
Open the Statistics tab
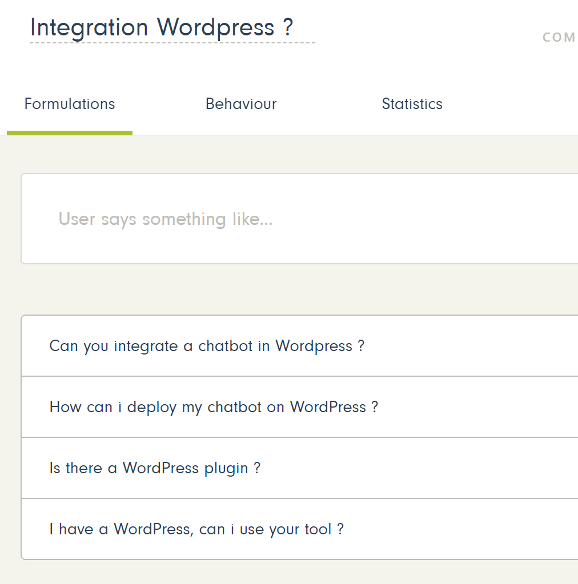click(x=412, y=104)
